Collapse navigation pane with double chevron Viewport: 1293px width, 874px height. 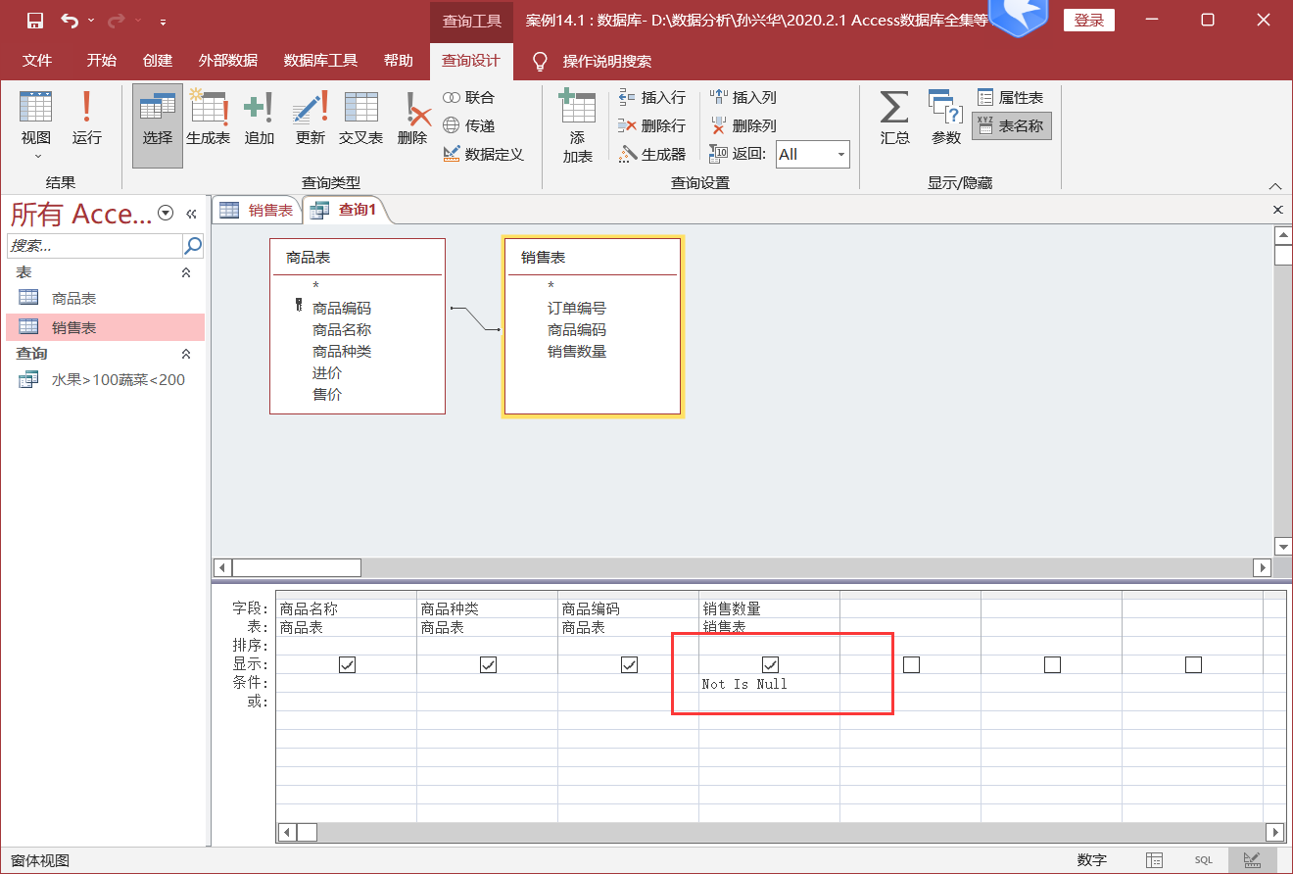pos(191,214)
